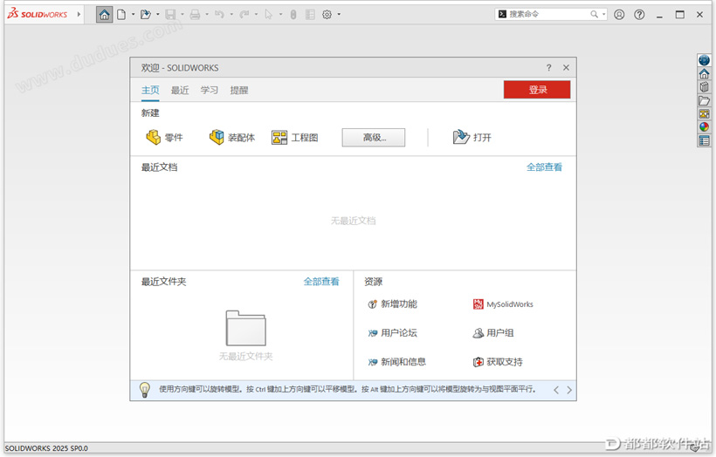Click the red 登录 button
The image size is (716, 457).
click(x=537, y=90)
